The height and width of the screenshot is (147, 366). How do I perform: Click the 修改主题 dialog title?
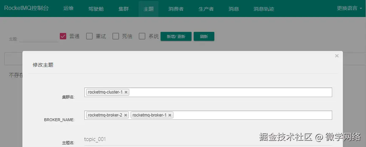(43, 65)
